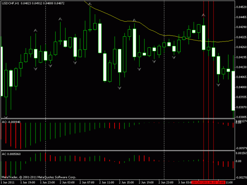Click the 1 Jun 2011 time label
This screenshot has width=247, height=185.
coord(8,183)
